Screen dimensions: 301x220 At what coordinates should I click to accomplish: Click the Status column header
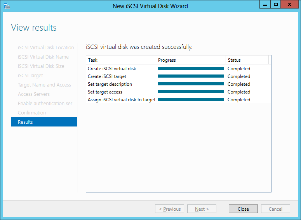(247, 60)
